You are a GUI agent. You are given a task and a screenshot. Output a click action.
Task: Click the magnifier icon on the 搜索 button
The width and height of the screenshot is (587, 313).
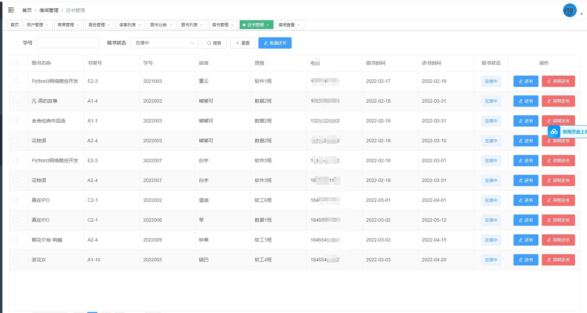tap(209, 43)
